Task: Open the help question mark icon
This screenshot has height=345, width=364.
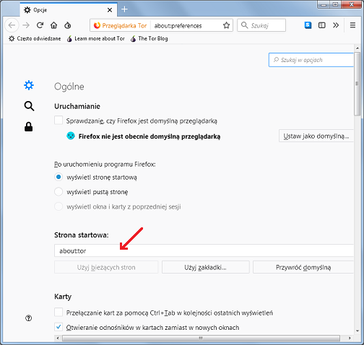Action: tap(28, 318)
